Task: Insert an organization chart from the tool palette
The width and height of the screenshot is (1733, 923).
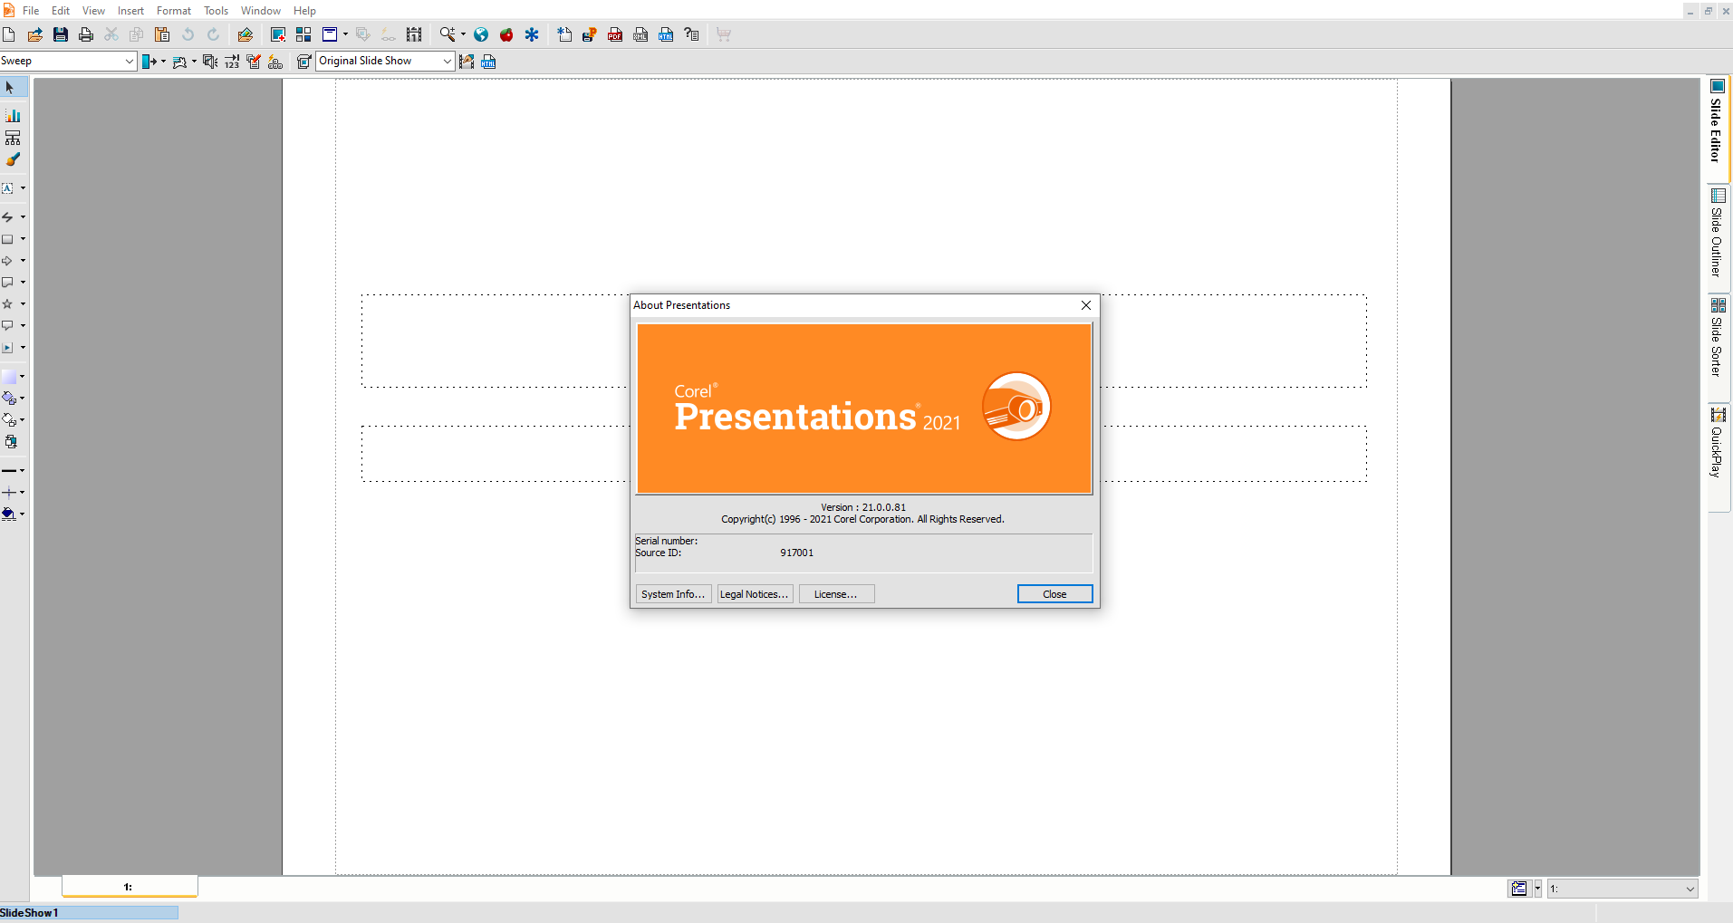Action: pyautogui.click(x=13, y=138)
